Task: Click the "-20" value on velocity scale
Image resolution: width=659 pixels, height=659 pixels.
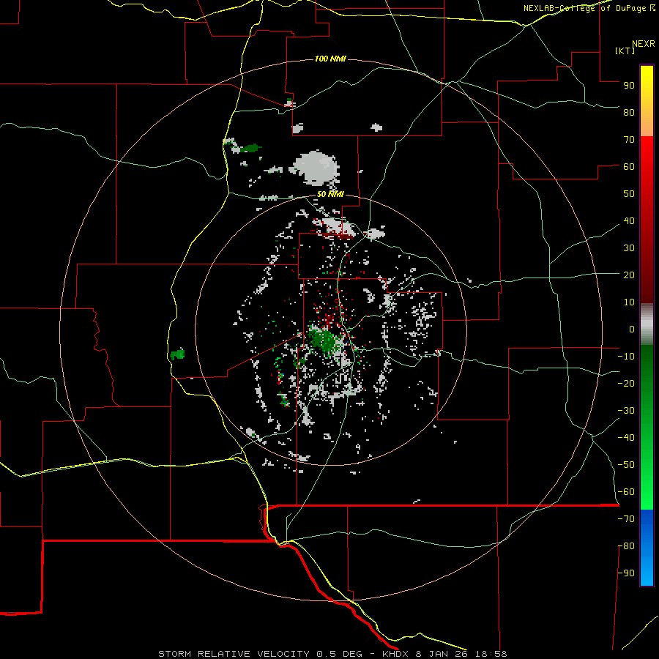Action: pos(626,383)
